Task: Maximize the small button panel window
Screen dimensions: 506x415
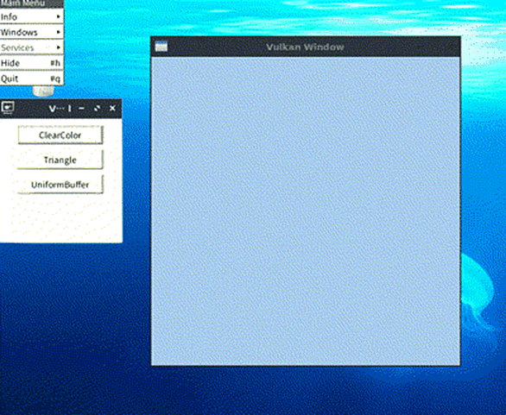Action: [x=97, y=109]
